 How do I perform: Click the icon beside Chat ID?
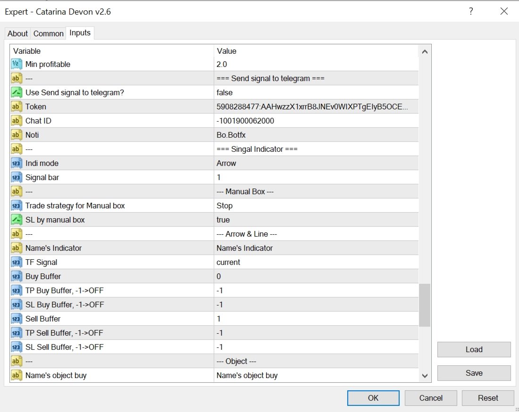click(x=17, y=121)
